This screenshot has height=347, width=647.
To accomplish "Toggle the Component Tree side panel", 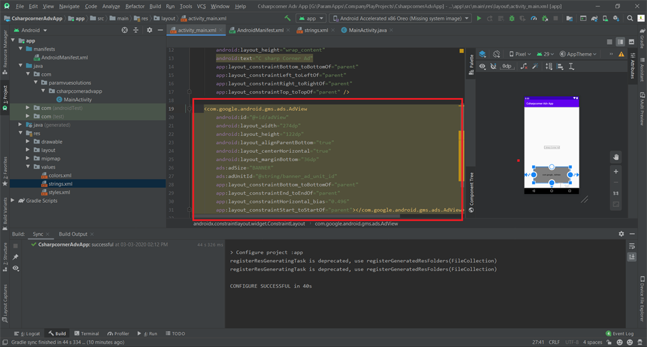I will coord(471,192).
